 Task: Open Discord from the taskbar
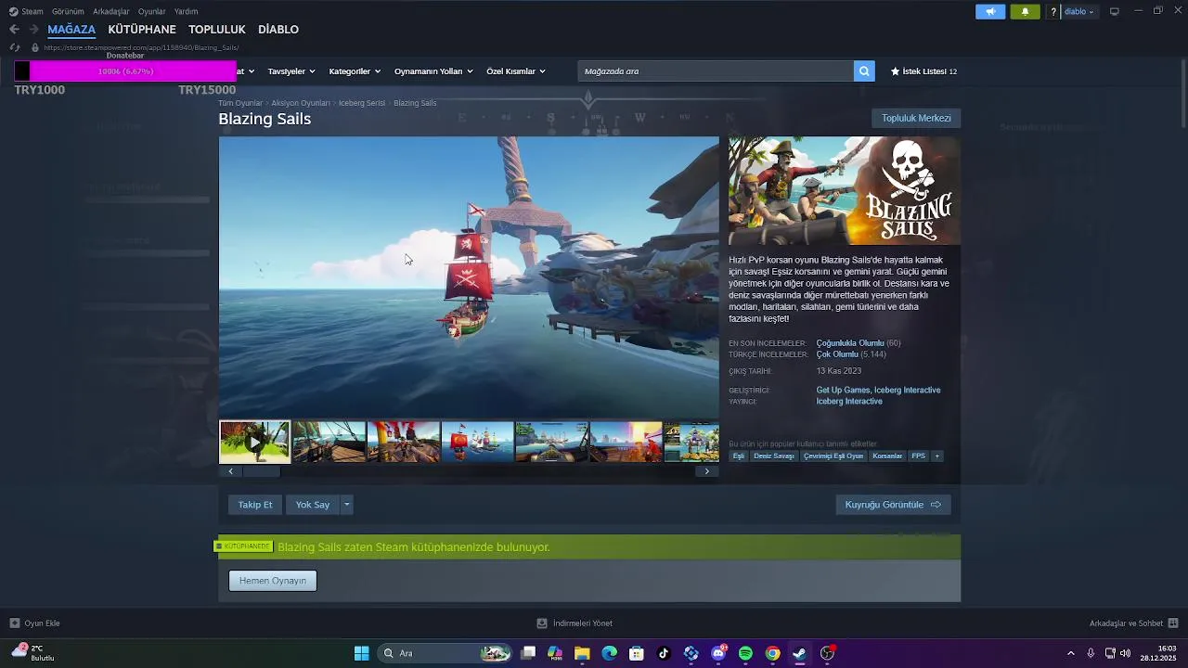(x=718, y=653)
